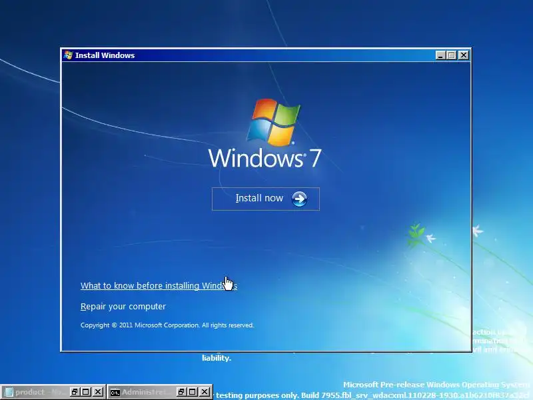Restore the minimized Administrator command window

click(181, 392)
